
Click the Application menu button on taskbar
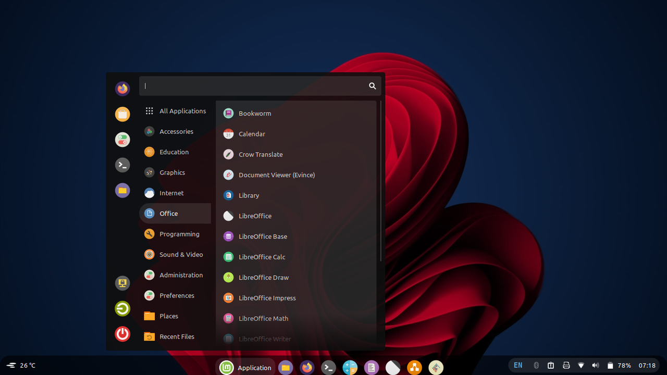(x=245, y=368)
